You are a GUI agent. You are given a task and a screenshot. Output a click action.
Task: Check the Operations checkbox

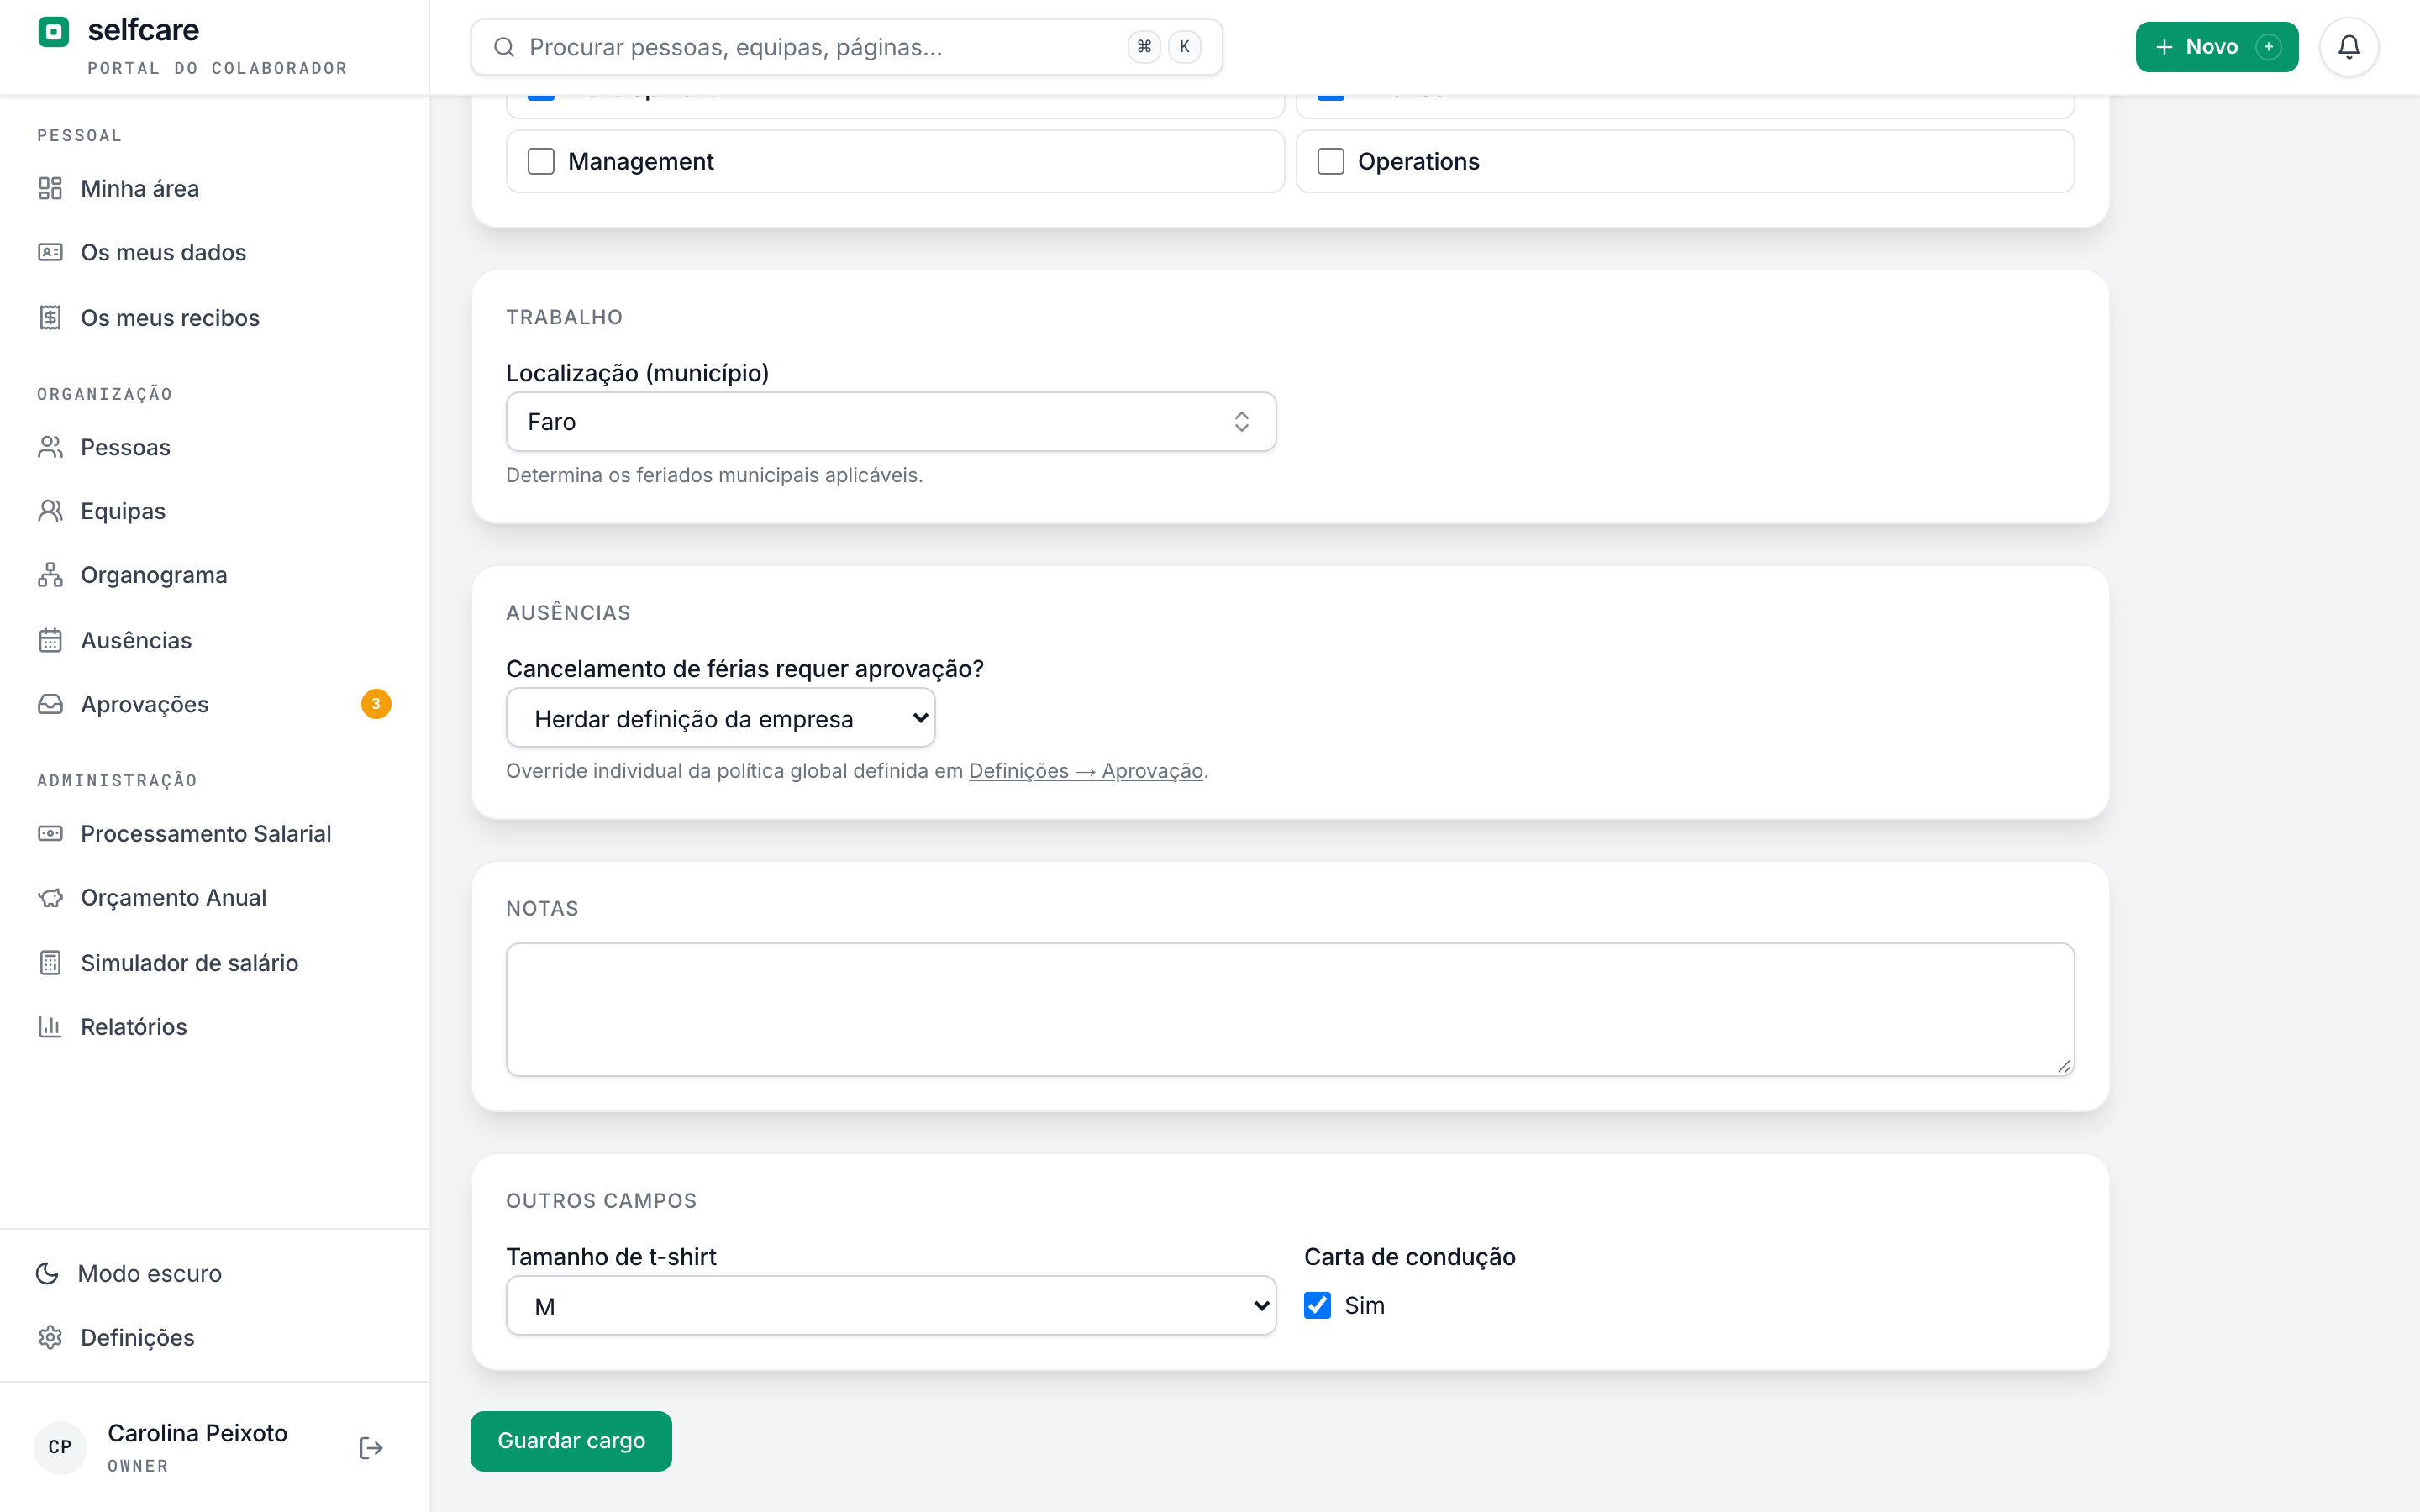click(1331, 161)
